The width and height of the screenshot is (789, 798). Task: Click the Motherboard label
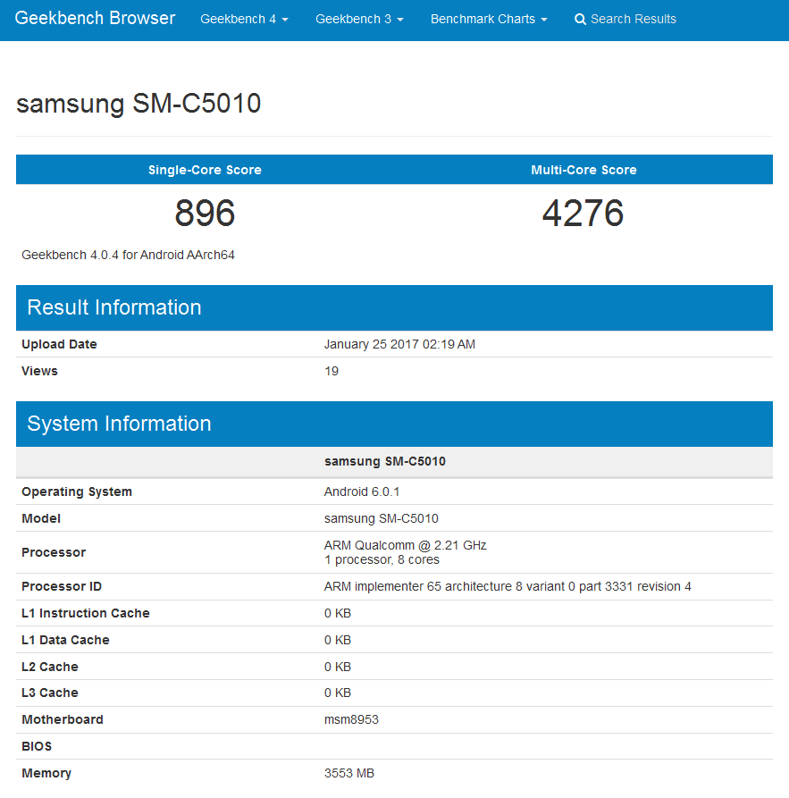tap(63, 719)
